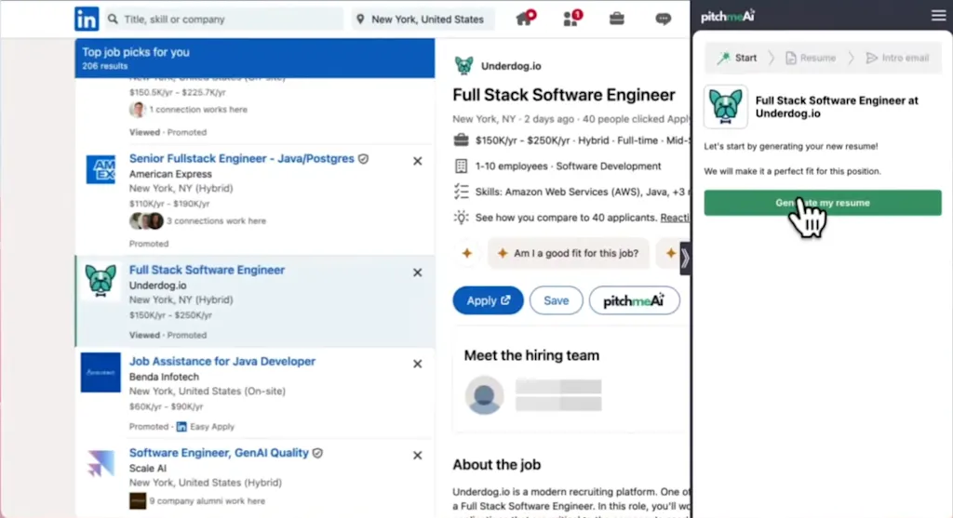The height and width of the screenshot is (518, 953).
Task: Collapse the pitchmeAi side panel arrow
Action: pyautogui.click(x=685, y=259)
